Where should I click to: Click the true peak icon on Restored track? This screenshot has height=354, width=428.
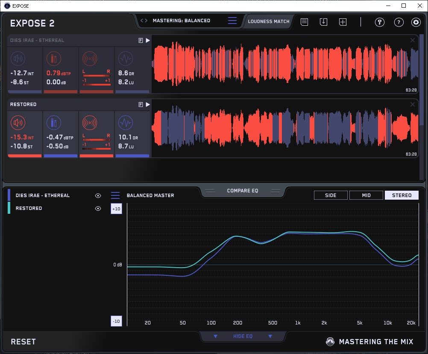(x=54, y=123)
